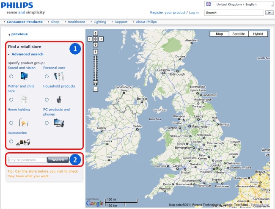Pan the map left with arrow button

coord(90,39)
